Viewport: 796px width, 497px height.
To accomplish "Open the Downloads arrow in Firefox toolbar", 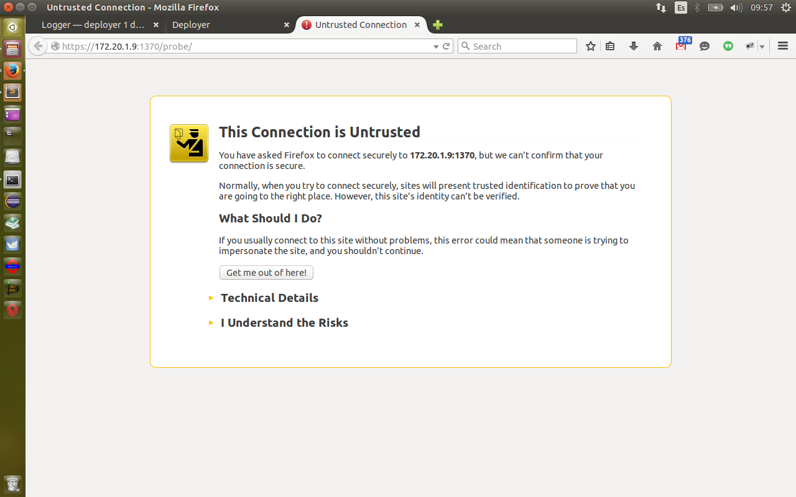I will pyautogui.click(x=634, y=46).
